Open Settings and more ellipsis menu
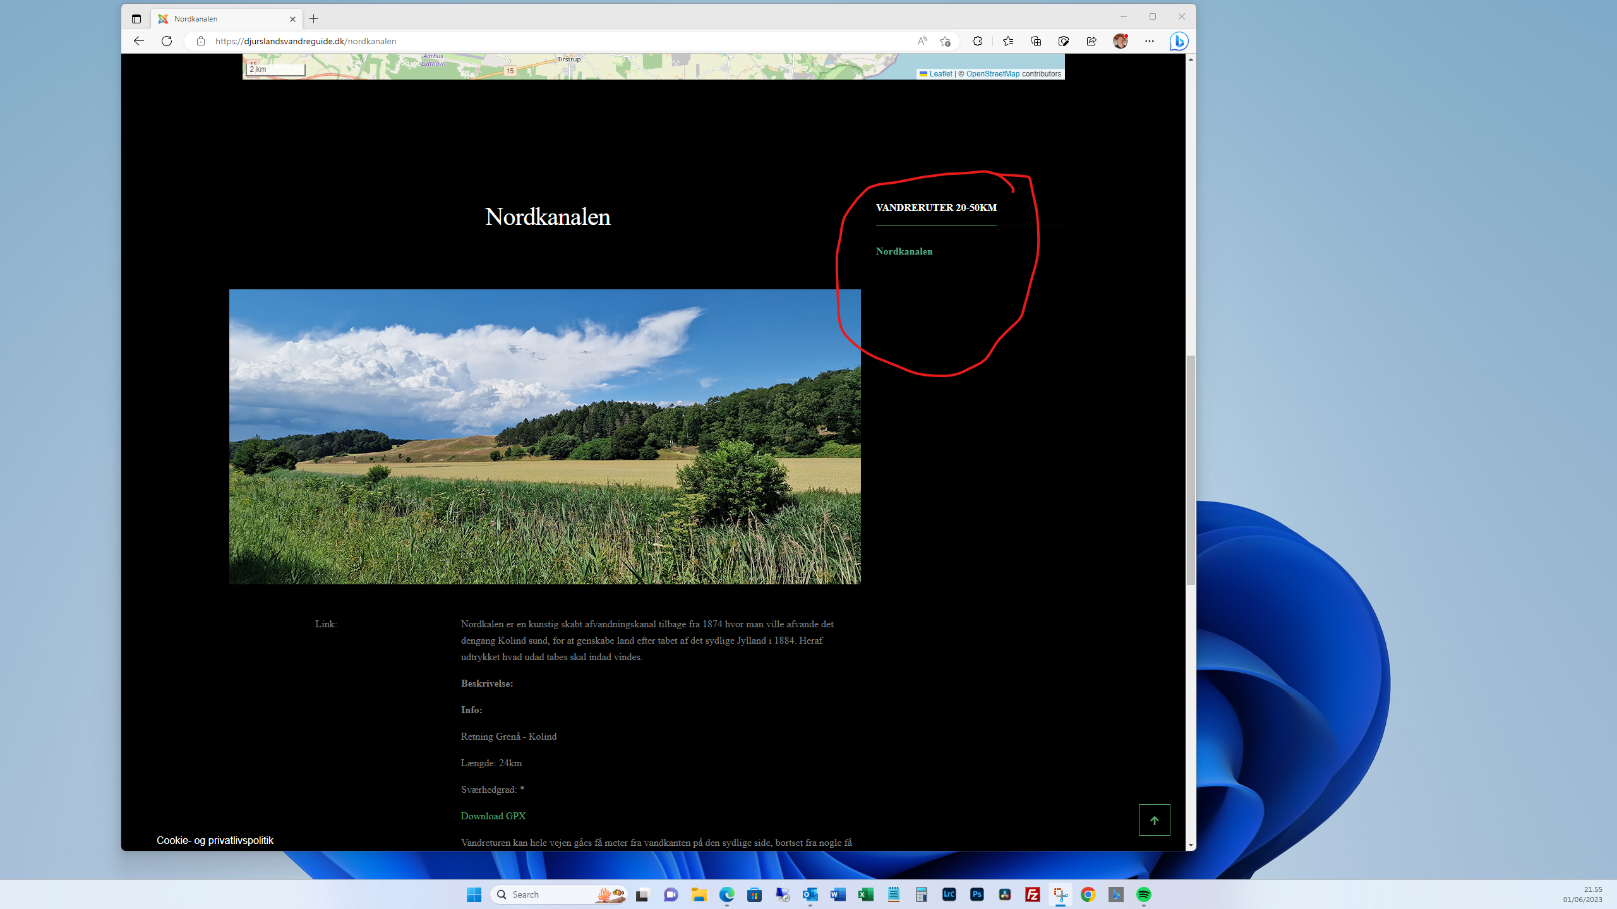Screen dimensions: 1617x909 click(1149, 41)
